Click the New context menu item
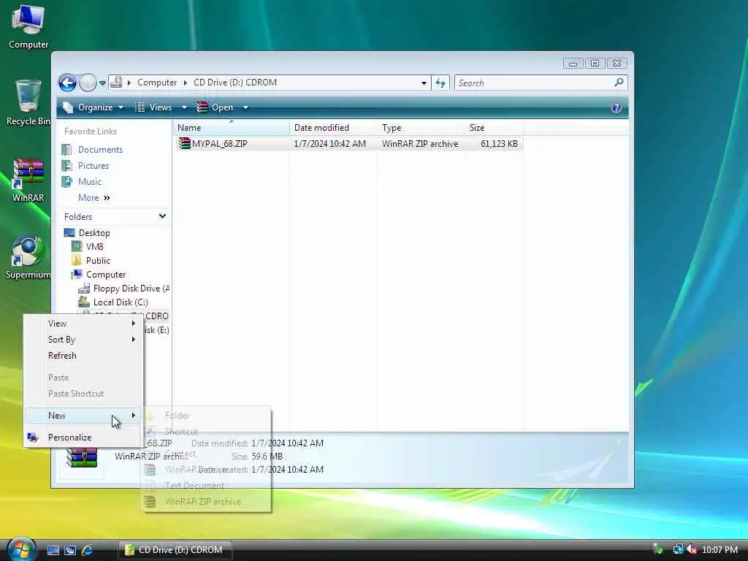Screen dimensions: 748x561 [x=83, y=416]
